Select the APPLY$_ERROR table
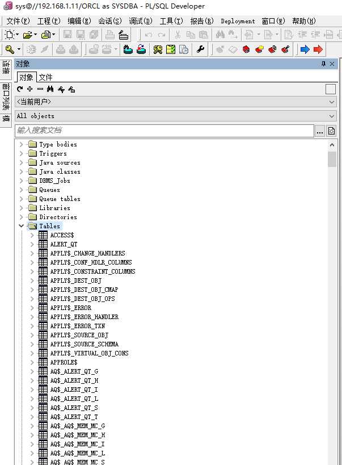342x465 pixels. [x=70, y=308]
